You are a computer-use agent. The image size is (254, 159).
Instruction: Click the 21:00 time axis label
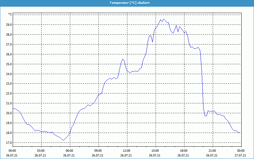tap(212, 151)
